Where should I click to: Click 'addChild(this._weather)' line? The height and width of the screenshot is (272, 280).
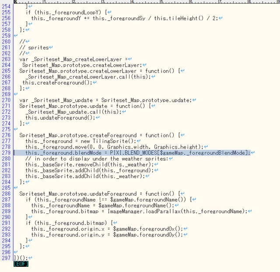(85, 176)
